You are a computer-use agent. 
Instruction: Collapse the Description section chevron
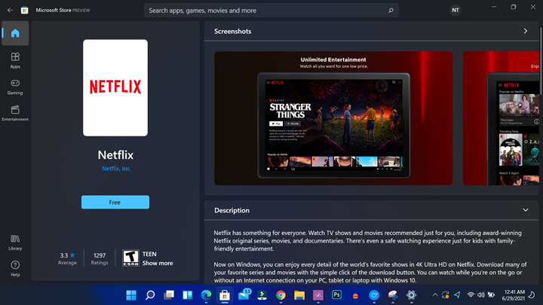[x=526, y=210]
